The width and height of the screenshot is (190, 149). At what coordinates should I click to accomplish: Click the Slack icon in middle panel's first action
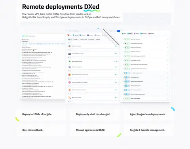point(70,46)
